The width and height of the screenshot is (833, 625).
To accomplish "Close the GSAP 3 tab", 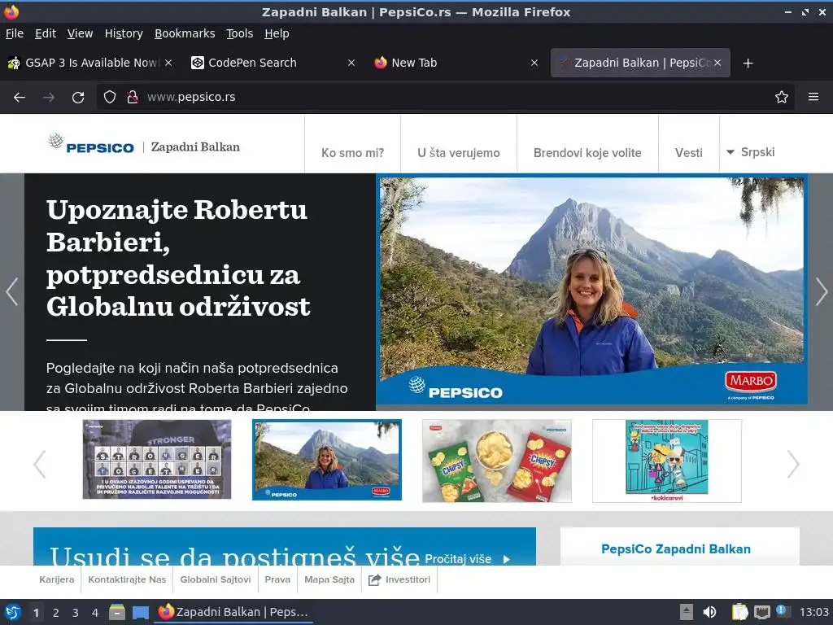I will [x=168, y=63].
